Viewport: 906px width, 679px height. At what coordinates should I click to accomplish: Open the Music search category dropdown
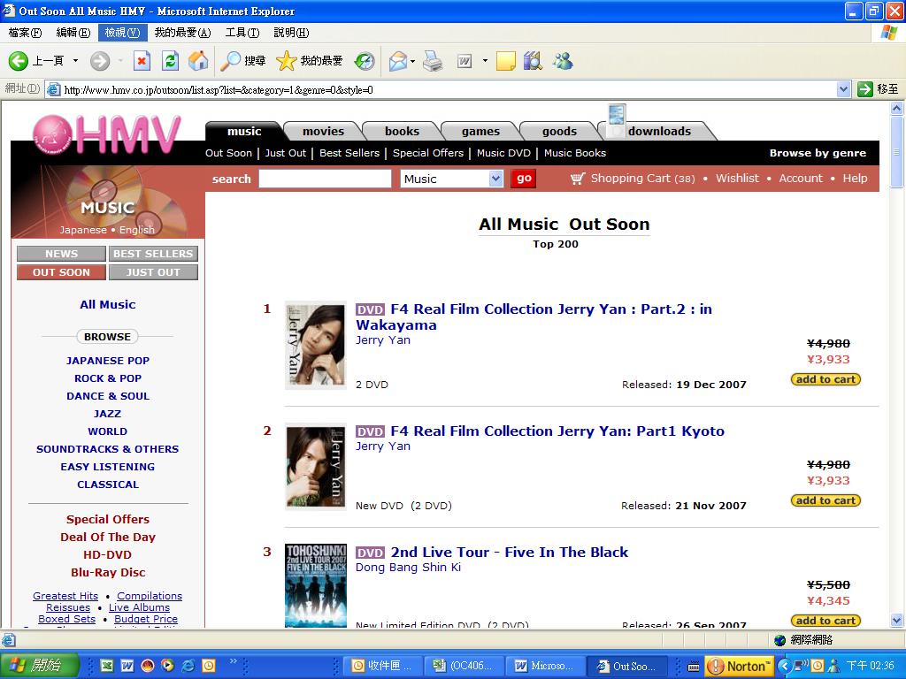click(x=495, y=179)
